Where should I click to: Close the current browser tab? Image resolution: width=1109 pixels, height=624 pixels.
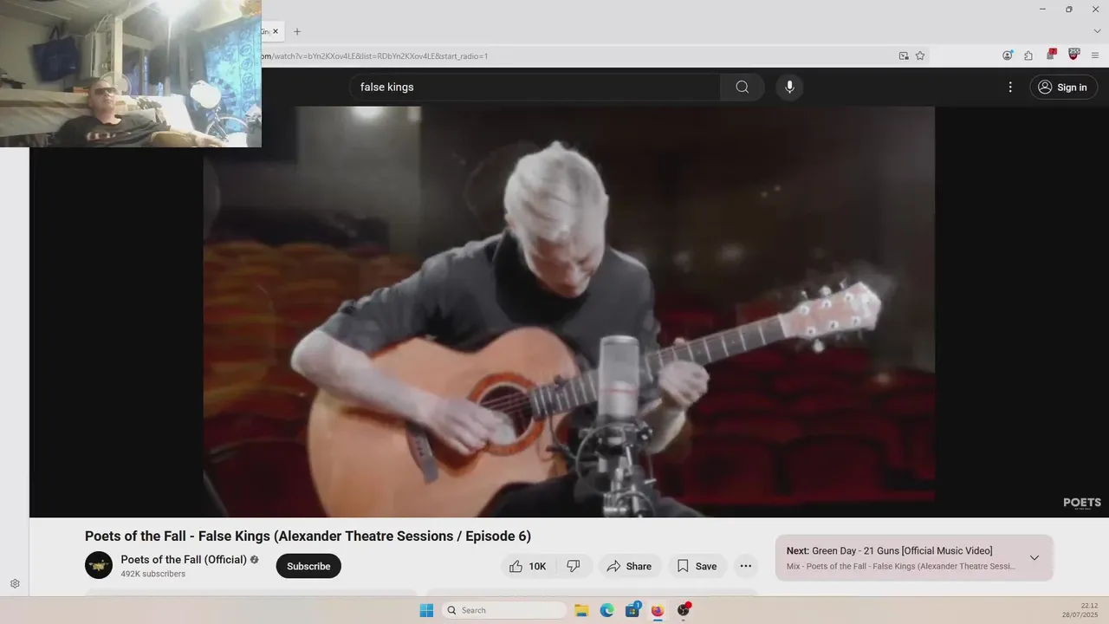click(276, 31)
